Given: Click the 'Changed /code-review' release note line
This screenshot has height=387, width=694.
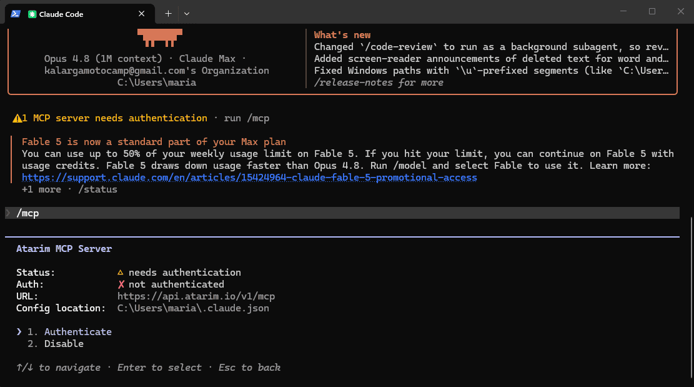Looking at the screenshot, I should 491,47.
